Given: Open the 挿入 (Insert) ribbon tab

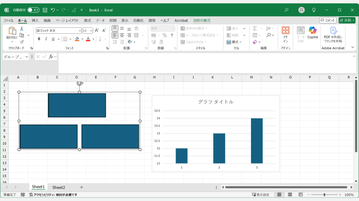Looking at the screenshot, I should [x=35, y=21].
